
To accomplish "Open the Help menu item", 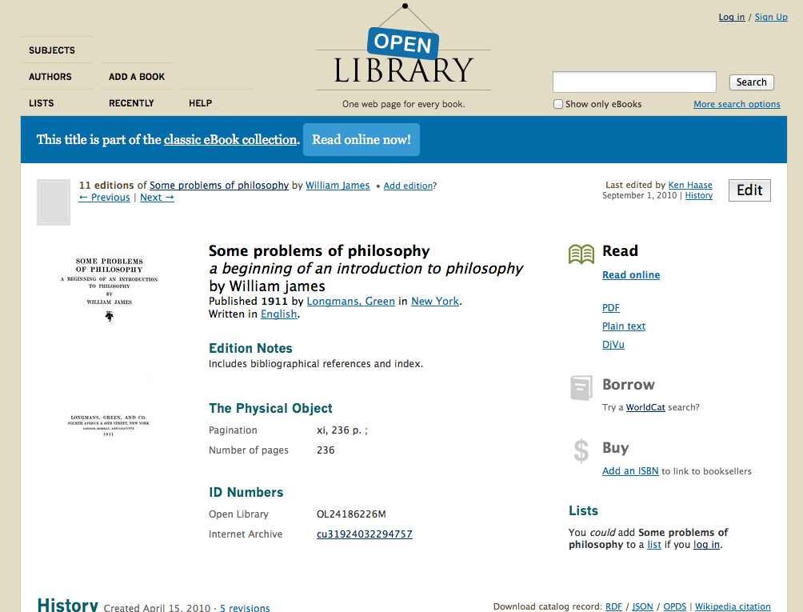I will tap(200, 103).
